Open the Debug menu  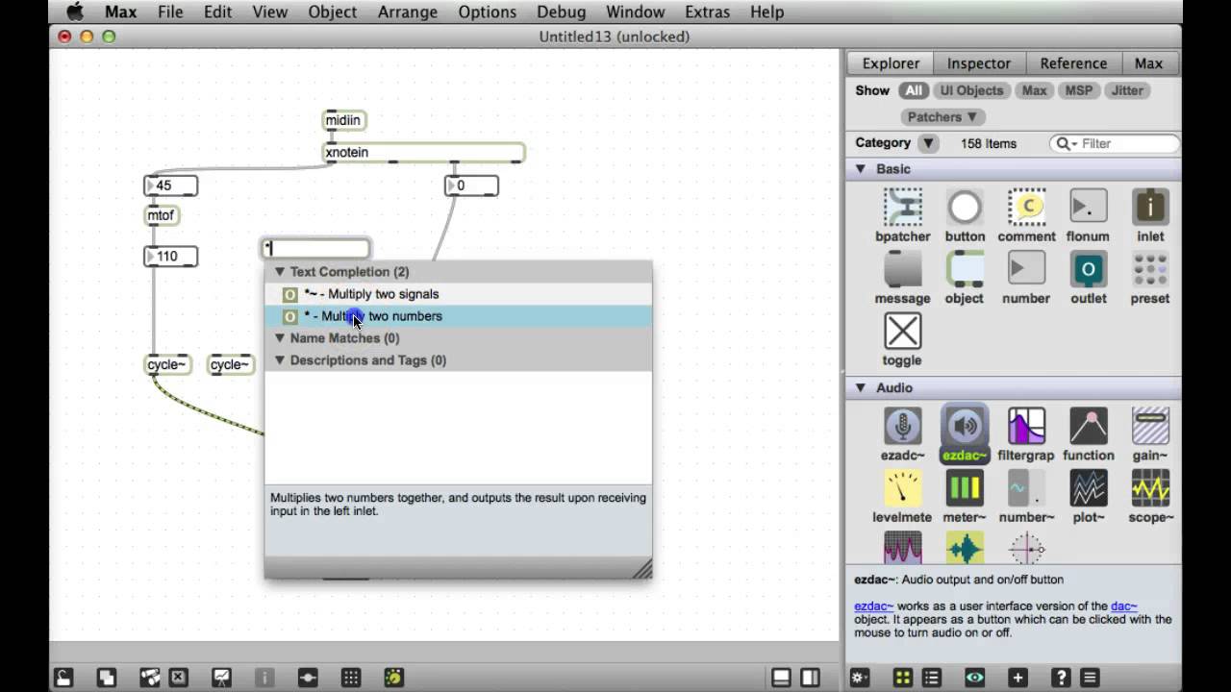[562, 12]
